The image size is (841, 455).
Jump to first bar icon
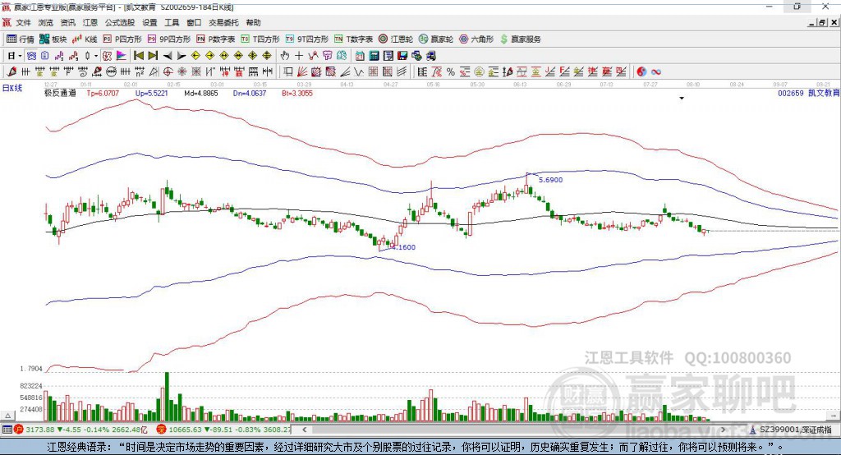(138, 56)
